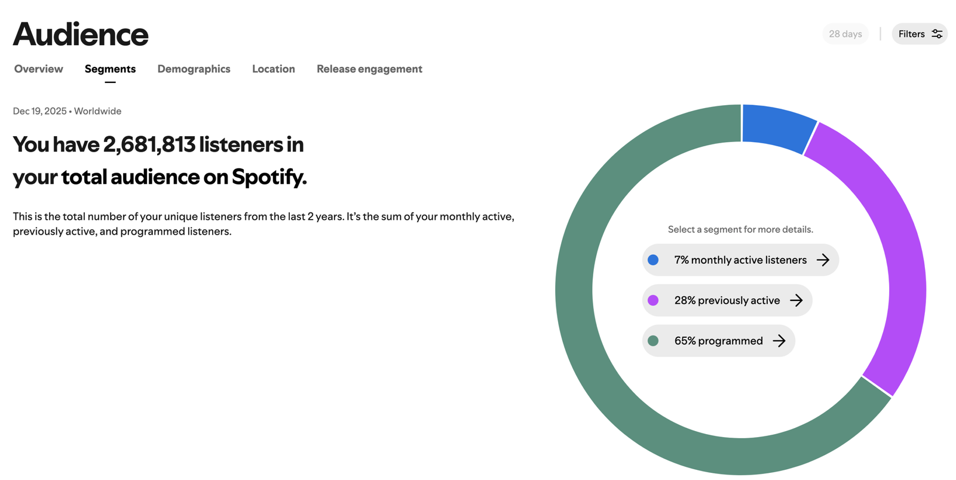This screenshot has height=480, width=956.
Task: Click the Filters sliders icon
Action: [937, 34]
